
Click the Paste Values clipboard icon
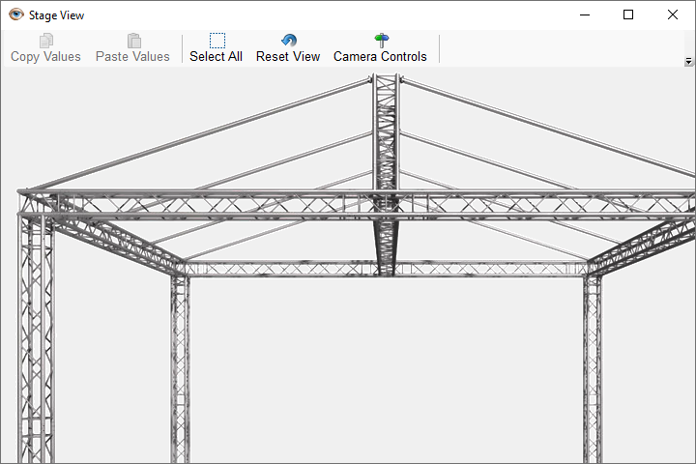tap(133, 41)
